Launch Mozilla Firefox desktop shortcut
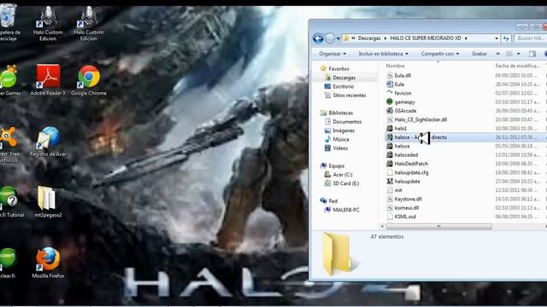Image resolution: width=547 pixels, height=307 pixels. [48, 263]
